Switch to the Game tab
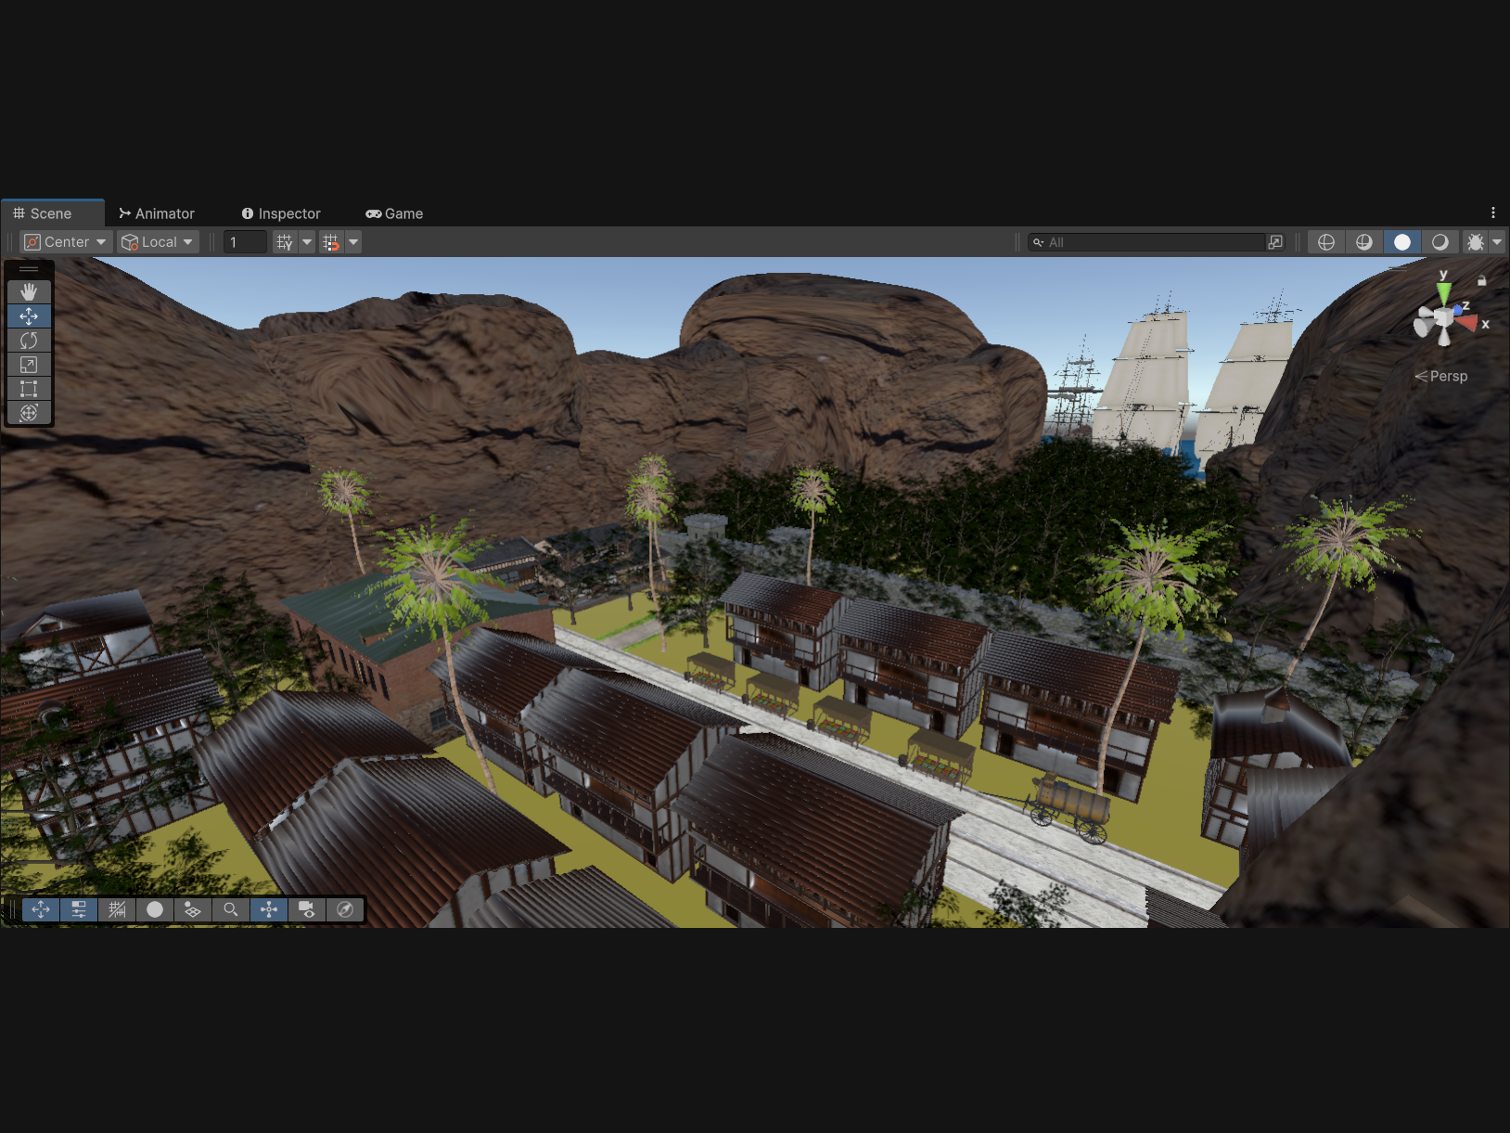1510x1133 pixels. coord(394,213)
